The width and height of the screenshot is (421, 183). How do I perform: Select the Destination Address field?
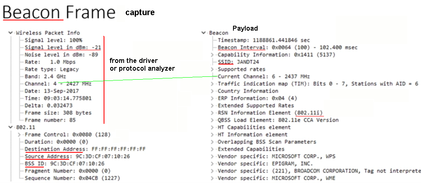pos(85,149)
